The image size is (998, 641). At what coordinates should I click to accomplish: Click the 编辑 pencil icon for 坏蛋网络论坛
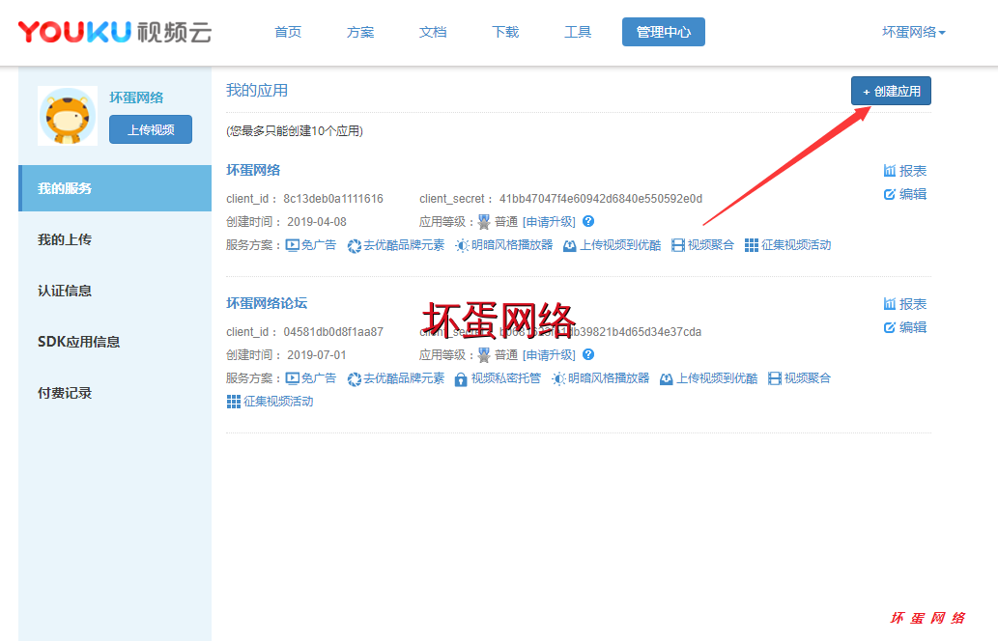click(x=890, y=327)
